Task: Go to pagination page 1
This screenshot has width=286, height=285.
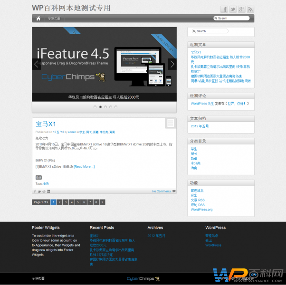Action: click(x=53, y=202)
